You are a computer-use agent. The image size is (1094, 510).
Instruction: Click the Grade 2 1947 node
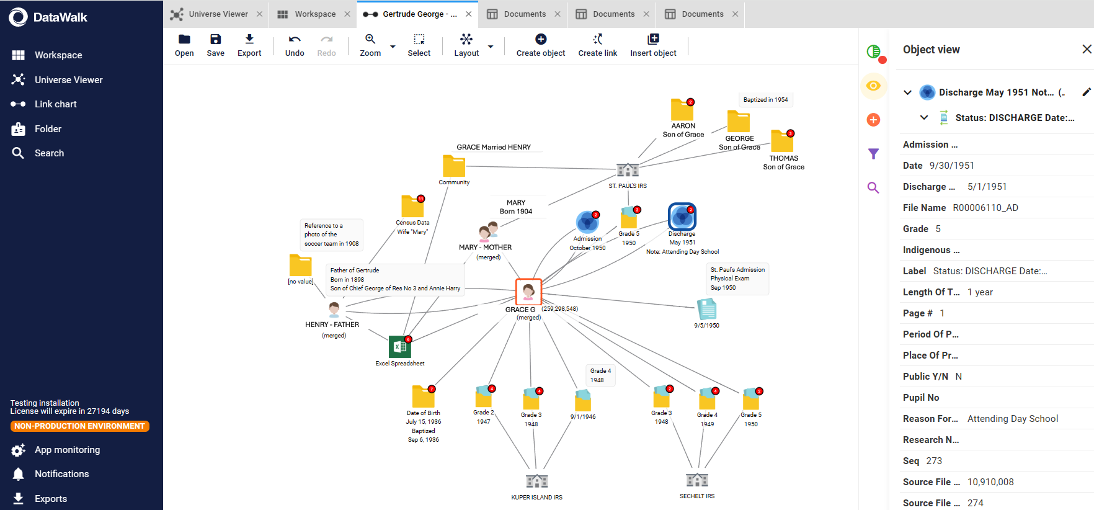click(484, 396)
